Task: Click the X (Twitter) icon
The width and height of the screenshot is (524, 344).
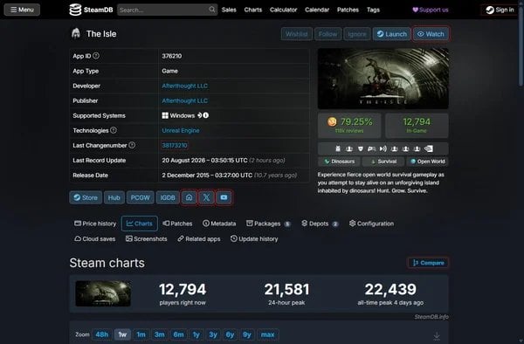Action: [x=206, y=197]
